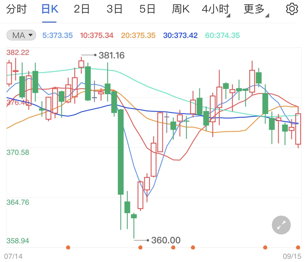Click the 360.00 low price label
The height and width of the screenshot is (262, 308).
(166, 240)
